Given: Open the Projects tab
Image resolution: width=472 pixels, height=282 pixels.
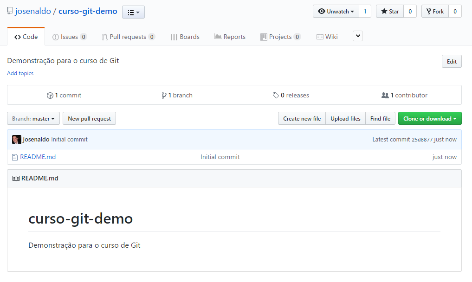Looking at the screenshot, I should click(x=280, y=37).
